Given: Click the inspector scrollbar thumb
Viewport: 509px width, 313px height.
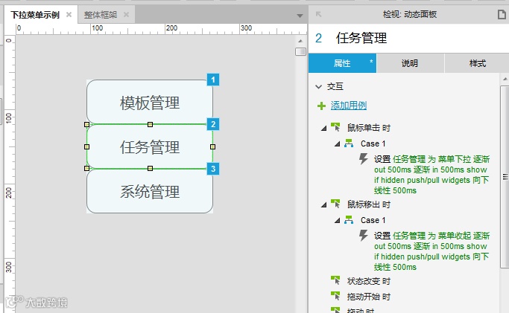Looking at the screenshot, I should pos(505,177).
